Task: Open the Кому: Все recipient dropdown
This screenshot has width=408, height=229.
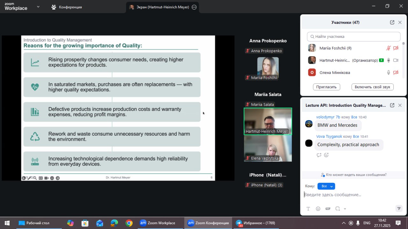Action: point(326,186)
